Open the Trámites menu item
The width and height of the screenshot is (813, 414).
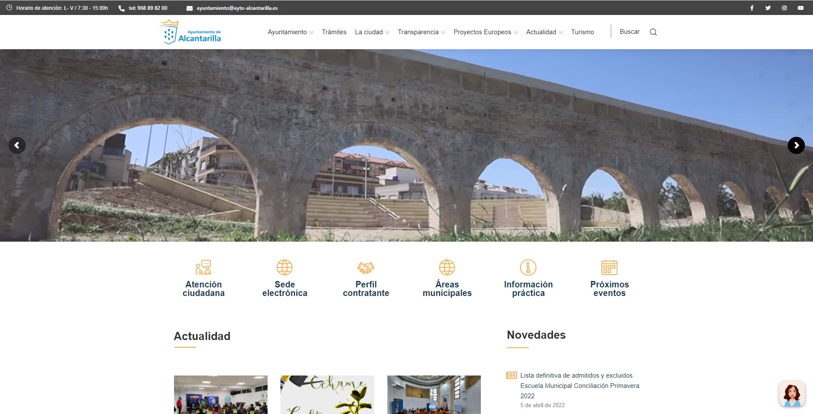click(x=334, y=32)
